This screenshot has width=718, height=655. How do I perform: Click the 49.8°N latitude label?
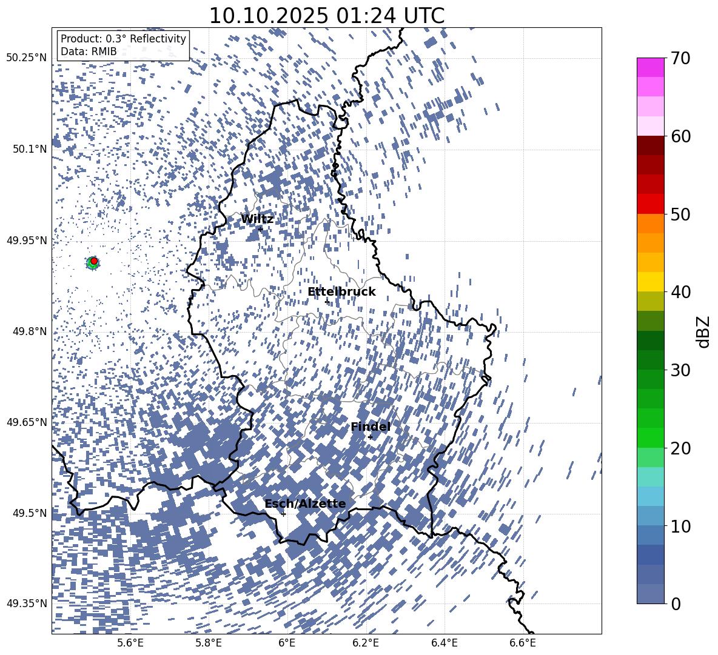click(x=29, y=331)
